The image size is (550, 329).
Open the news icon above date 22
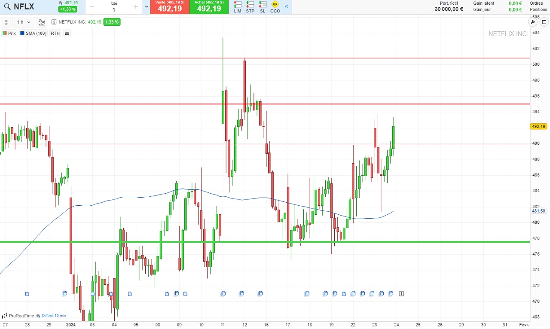point(353,293)
